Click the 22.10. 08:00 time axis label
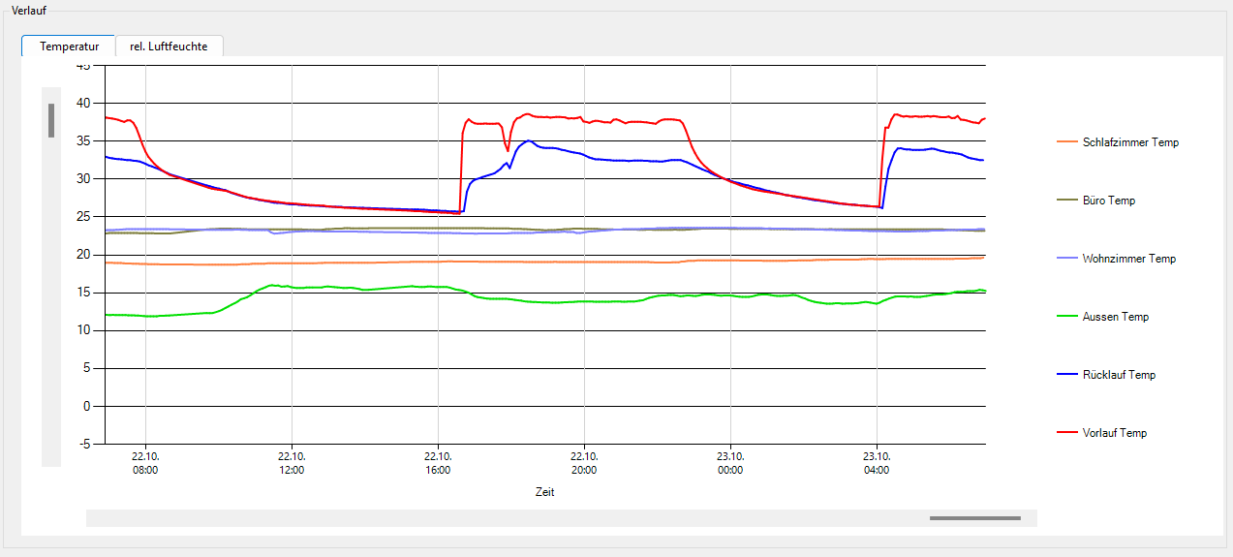 point(145,463)
